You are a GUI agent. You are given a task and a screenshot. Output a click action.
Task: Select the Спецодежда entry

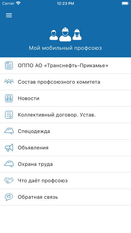(65, 131)
